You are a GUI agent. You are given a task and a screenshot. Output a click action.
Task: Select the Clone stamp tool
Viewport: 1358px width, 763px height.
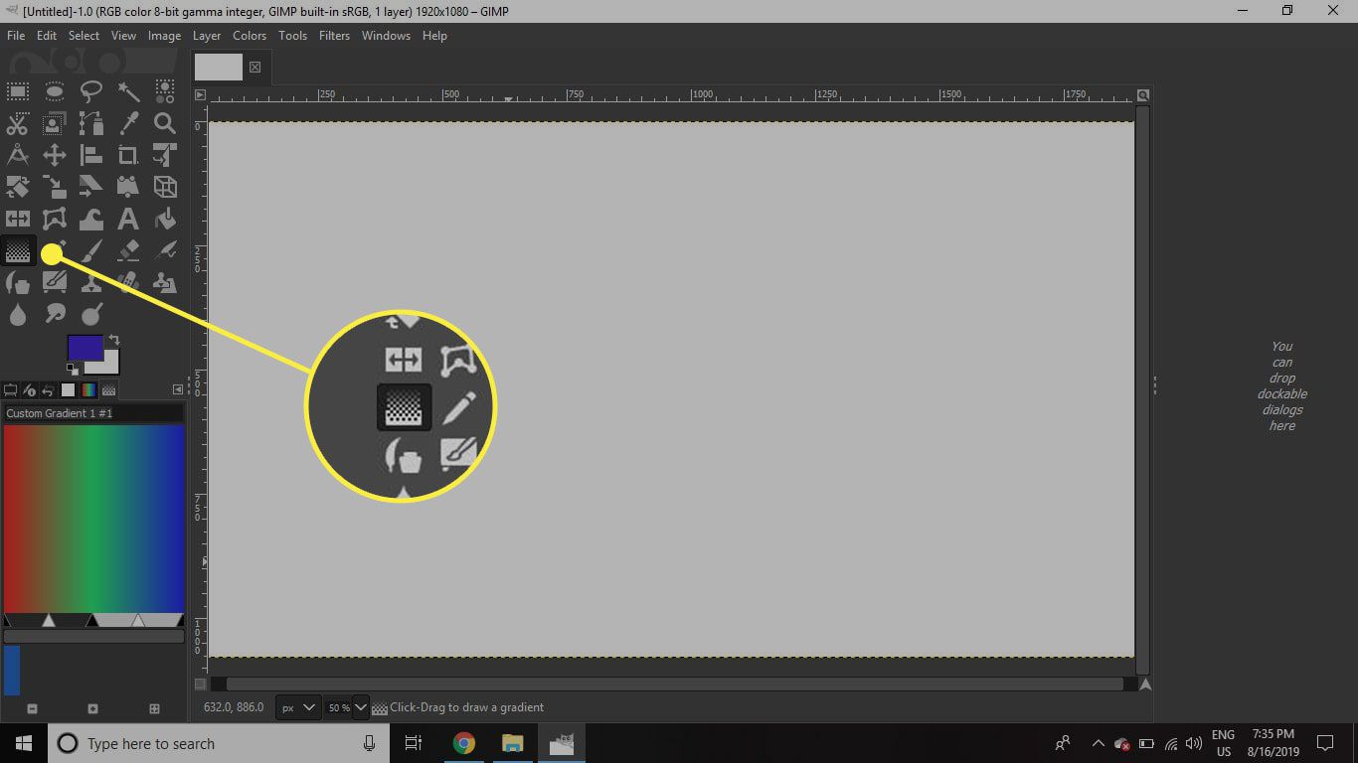coord(91,283)
